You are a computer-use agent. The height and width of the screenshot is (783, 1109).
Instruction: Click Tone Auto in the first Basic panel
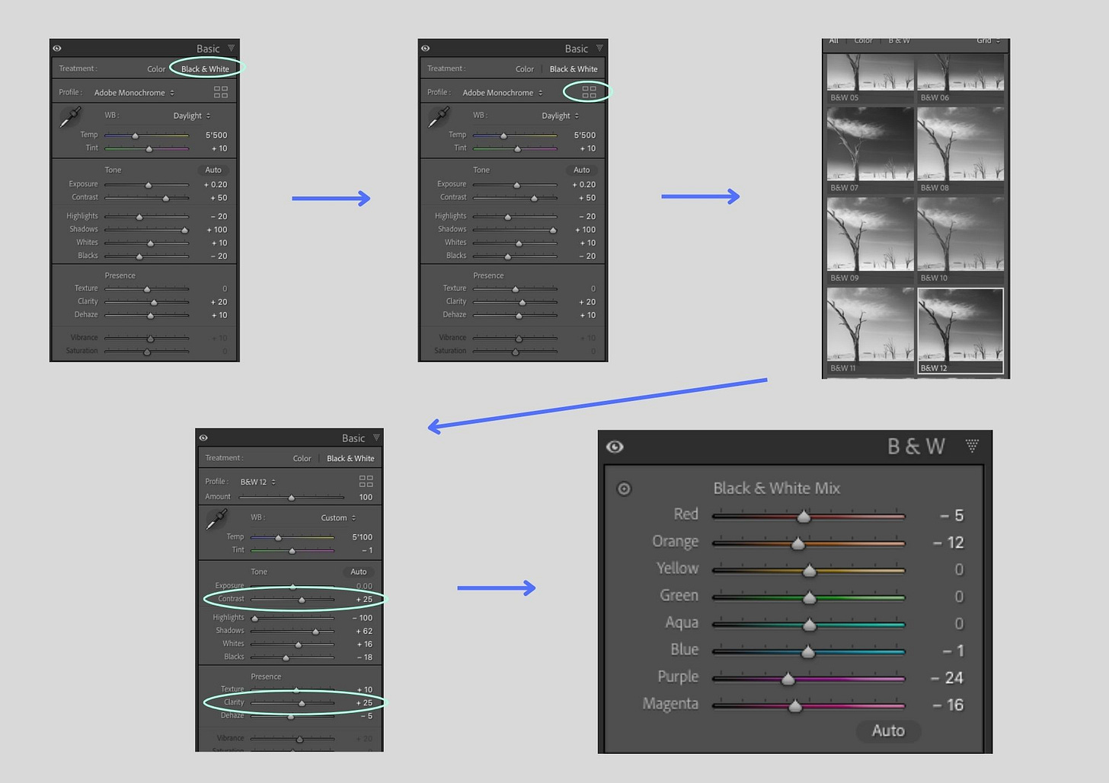pos(213,170)
